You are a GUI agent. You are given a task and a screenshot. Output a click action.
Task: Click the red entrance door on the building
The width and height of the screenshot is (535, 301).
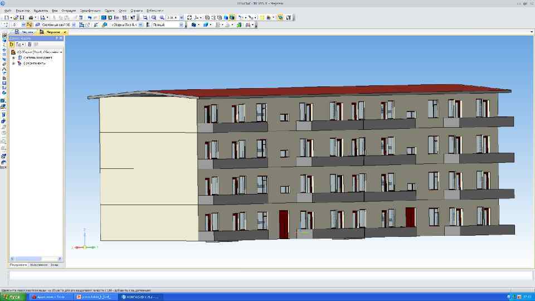point(284,224)
